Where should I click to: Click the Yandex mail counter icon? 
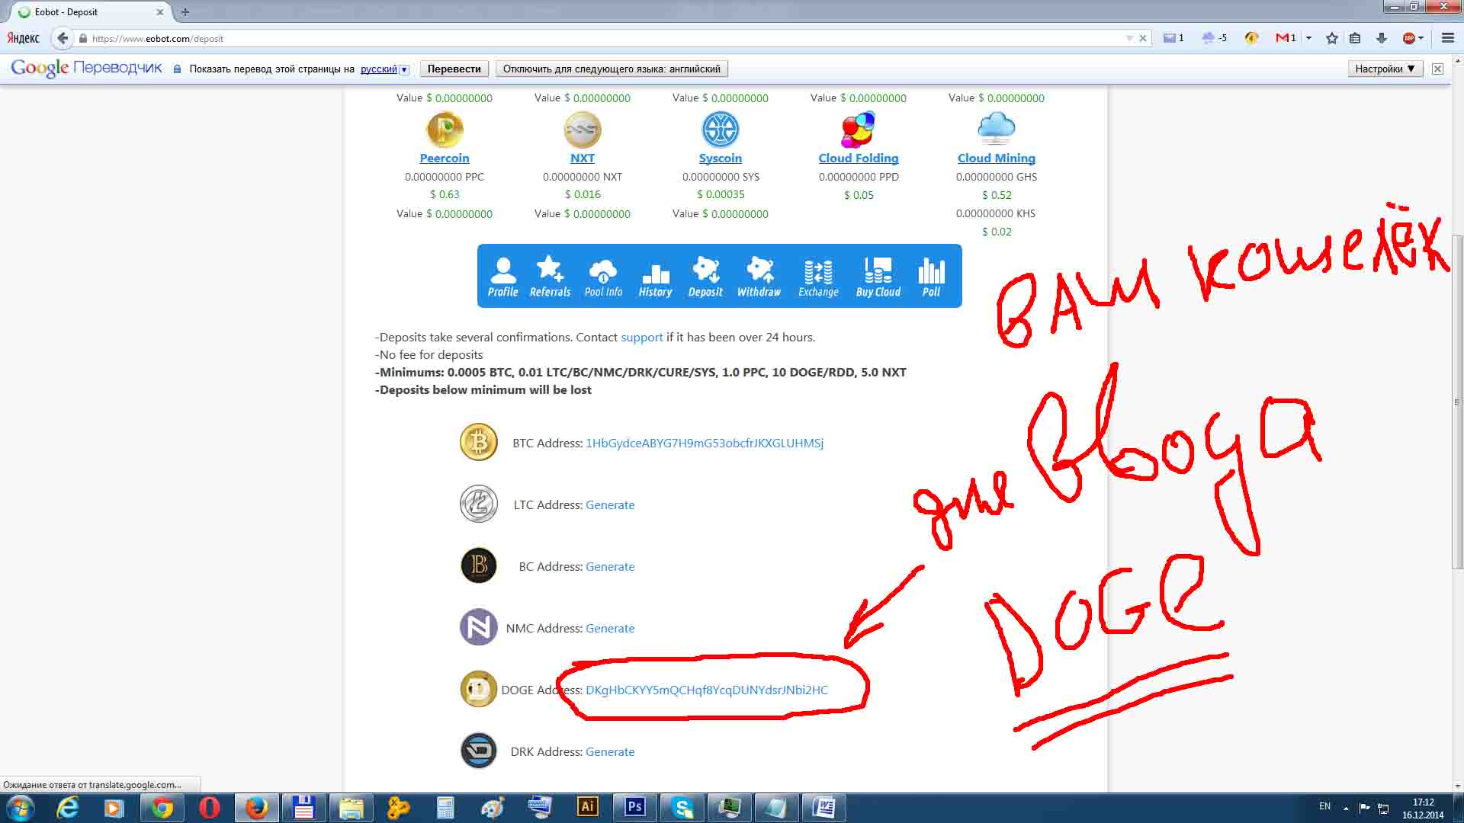coord(1173,38)
